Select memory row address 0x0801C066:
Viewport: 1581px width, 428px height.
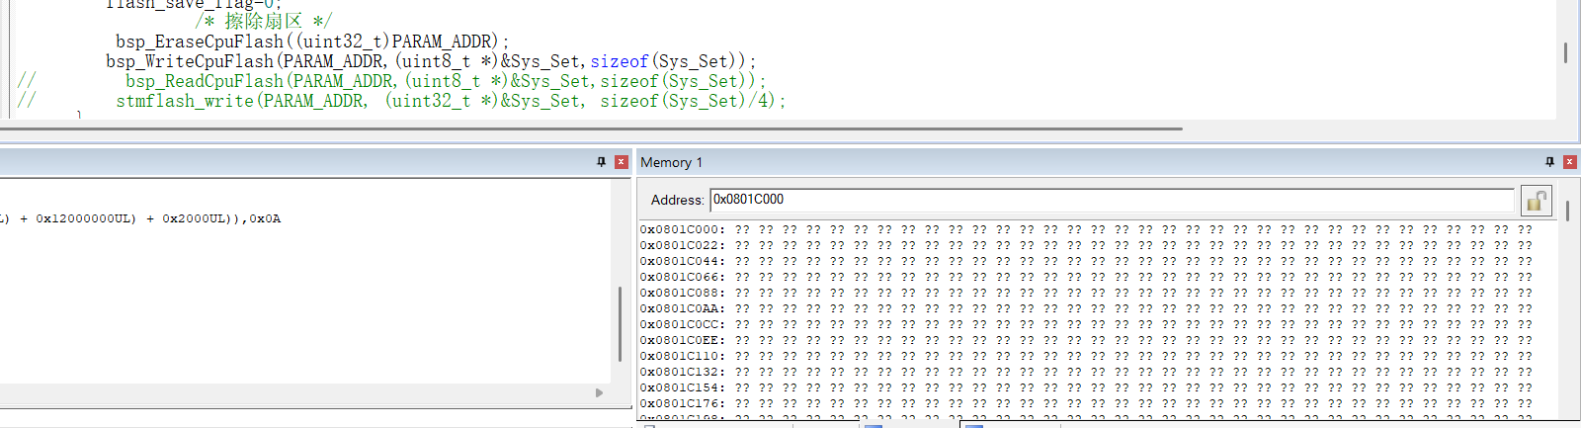click(682, 277)
